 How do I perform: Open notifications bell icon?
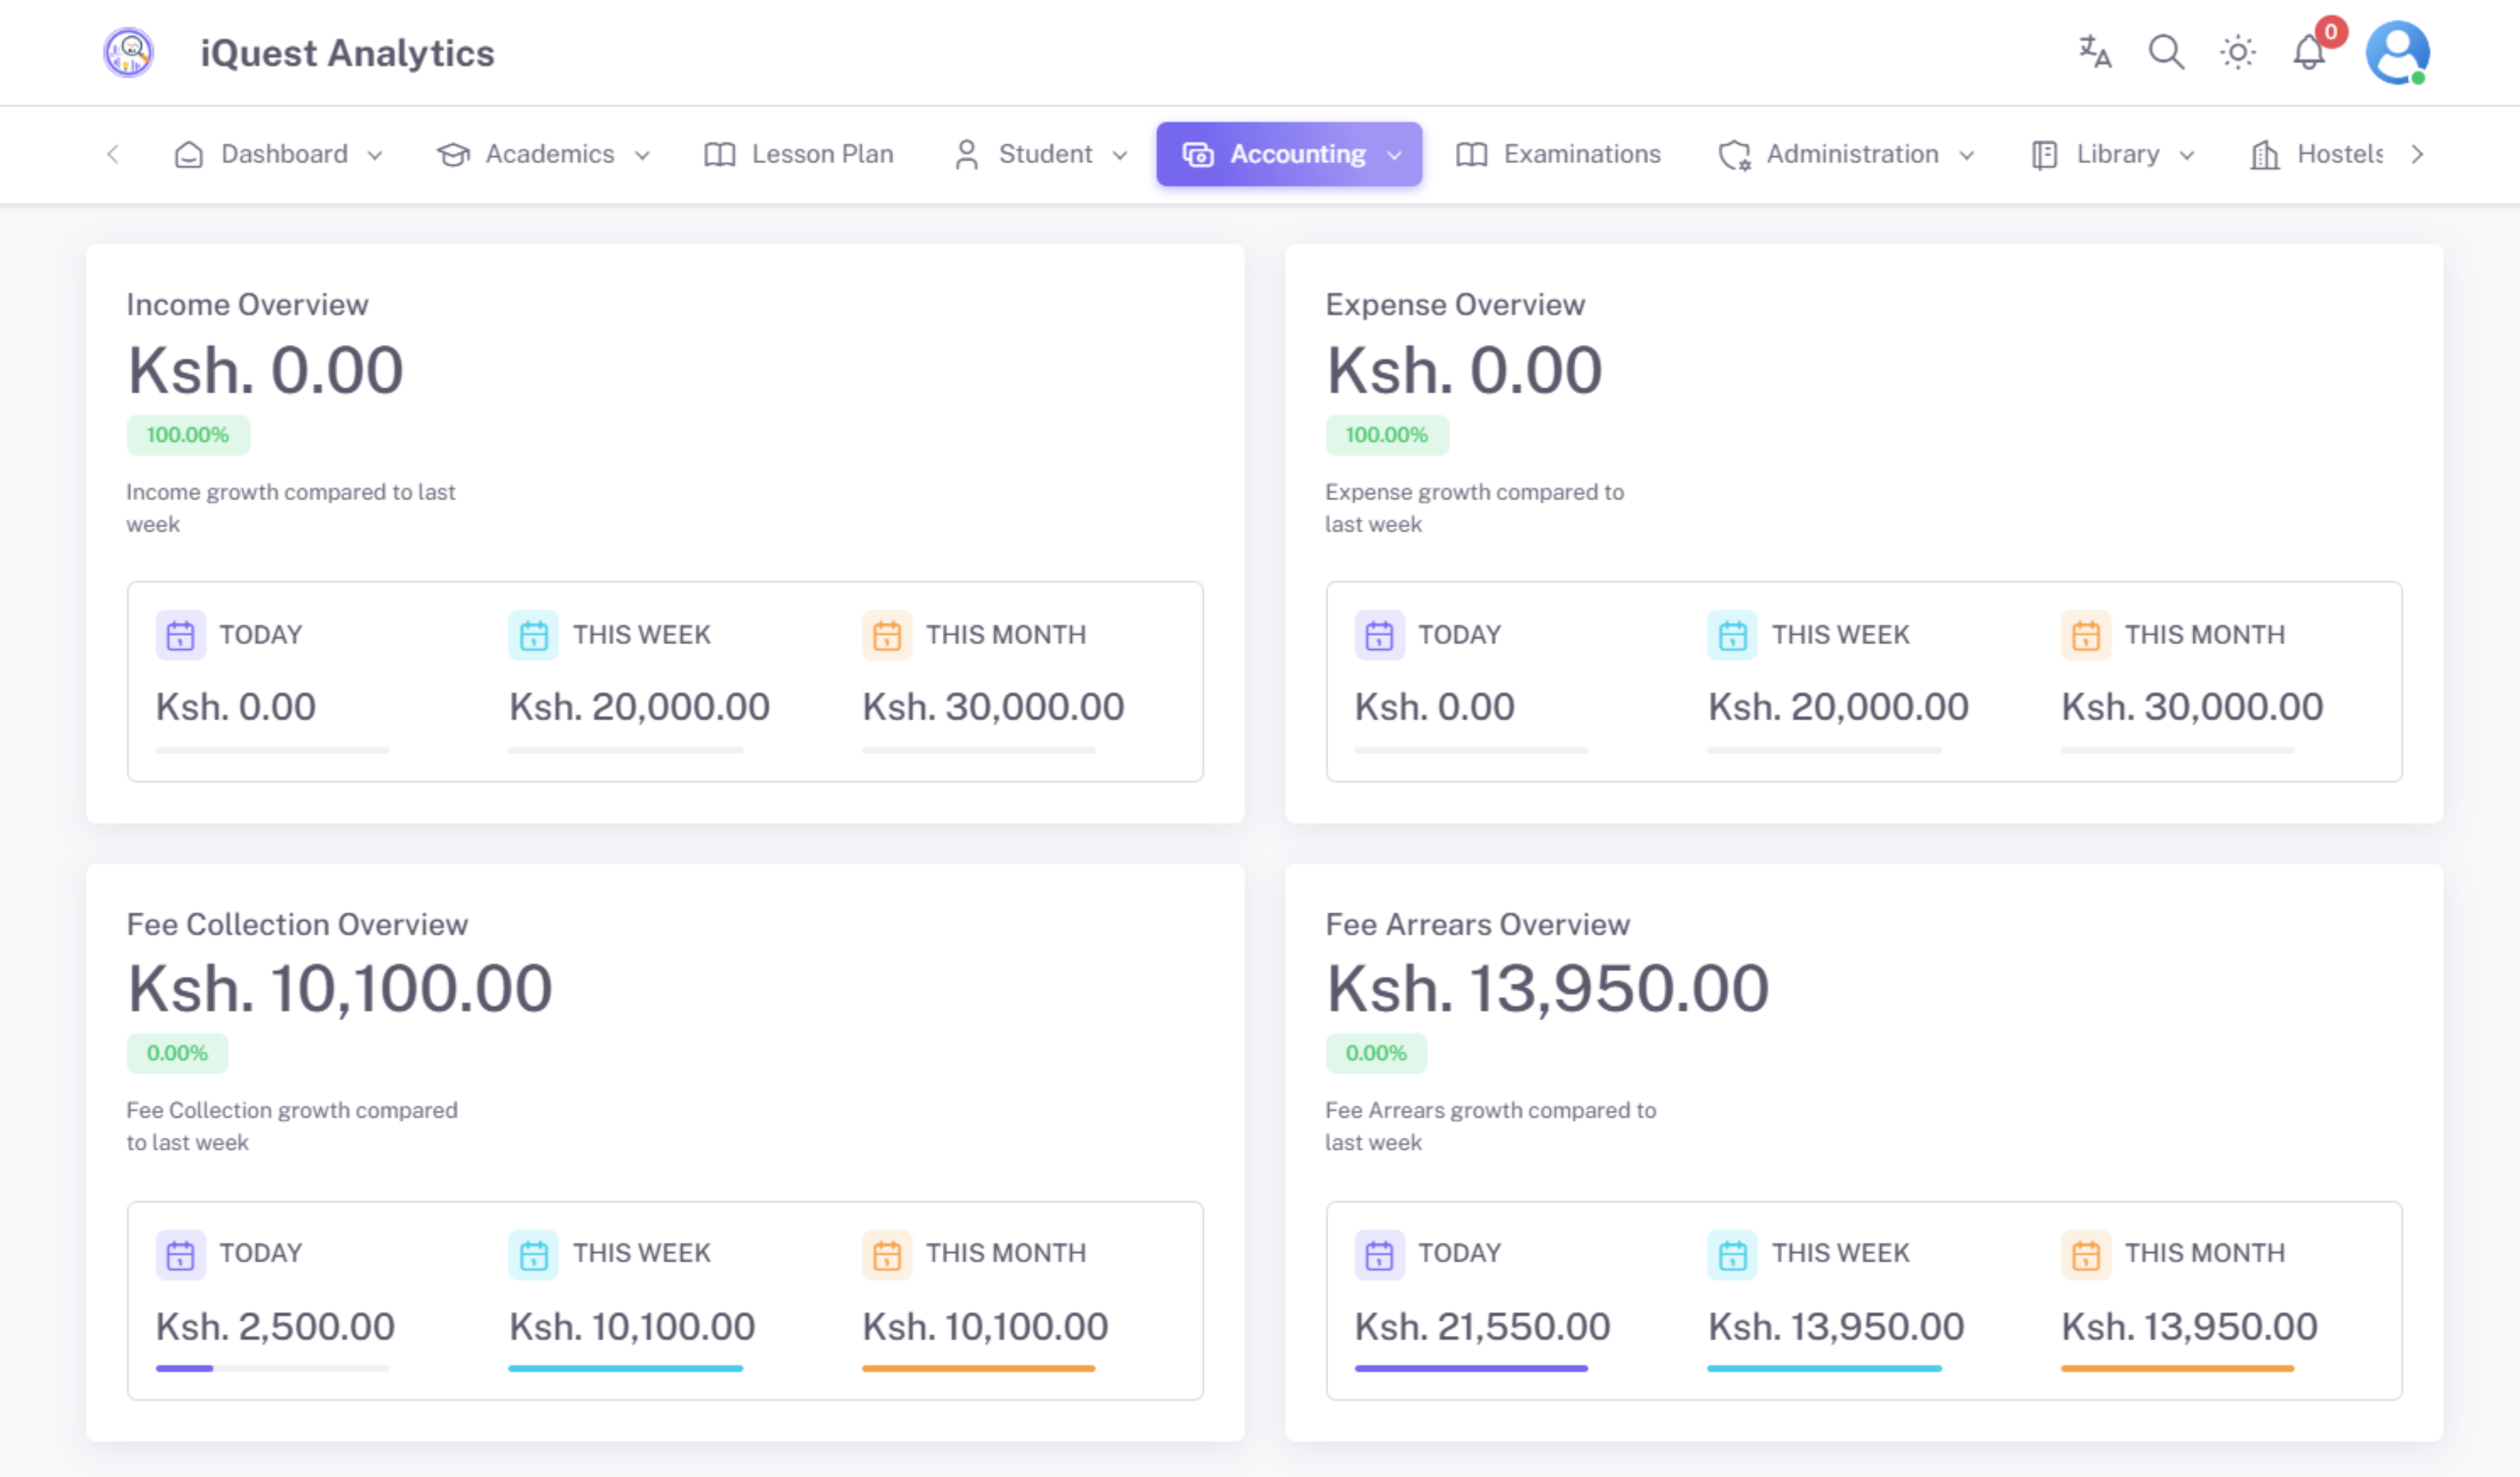click(x=2309, y=52)
